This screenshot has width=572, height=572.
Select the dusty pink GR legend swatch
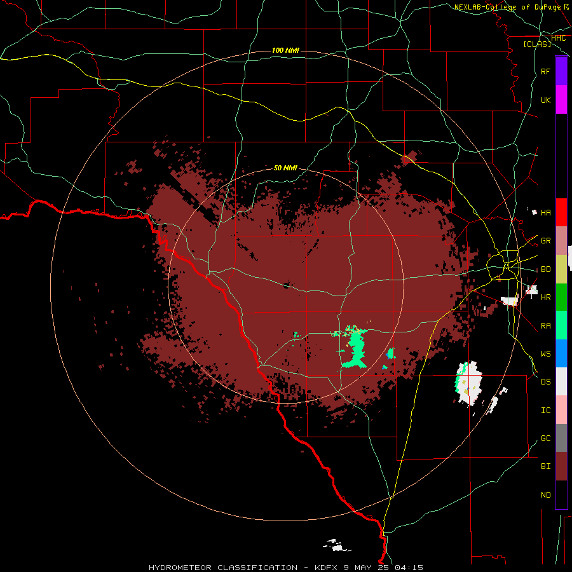[561, 241]
